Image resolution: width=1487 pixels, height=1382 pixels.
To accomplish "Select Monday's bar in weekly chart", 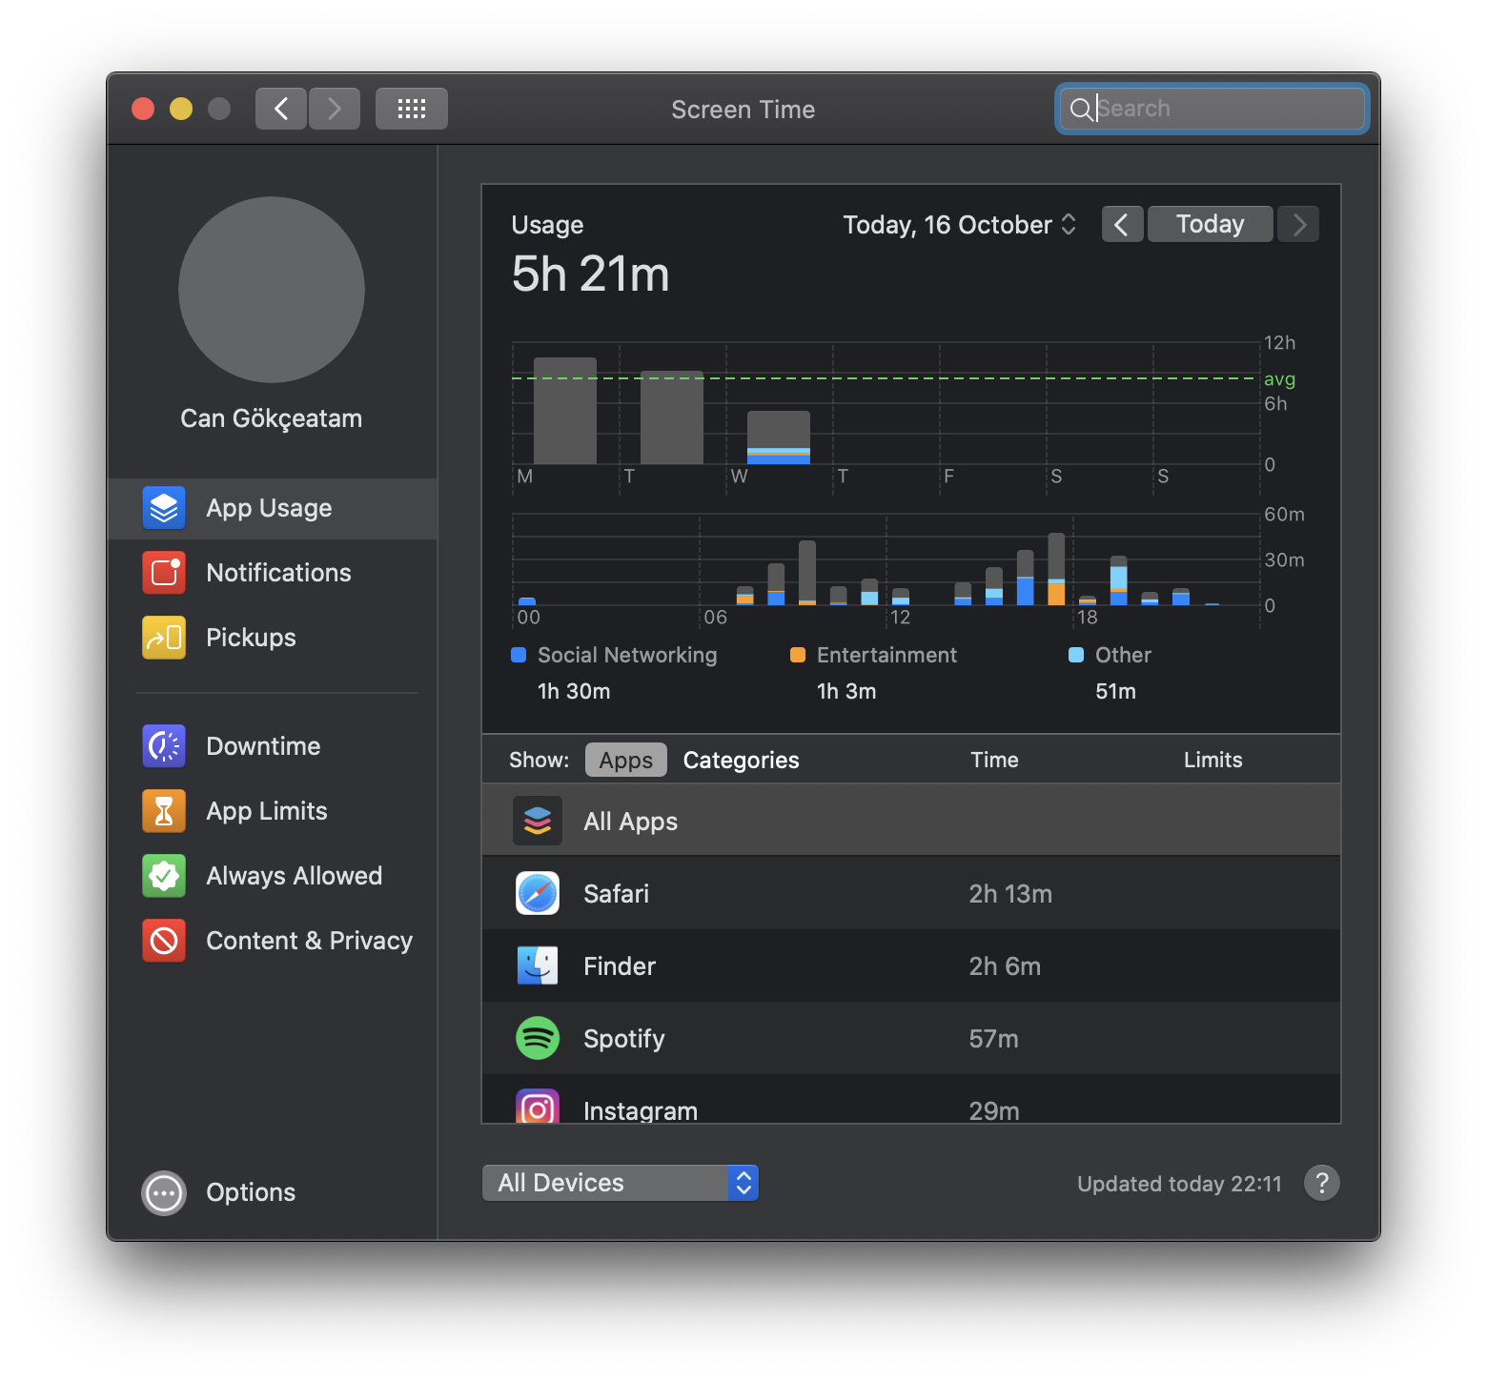I will pyautogui.click(x=565, y=411).
